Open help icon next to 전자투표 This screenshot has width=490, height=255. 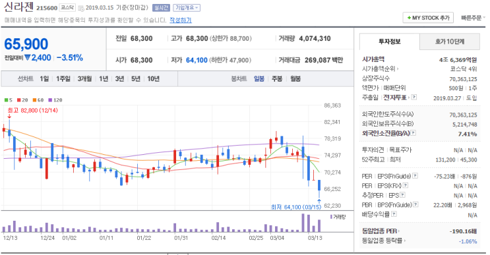[x=414, y=97]
